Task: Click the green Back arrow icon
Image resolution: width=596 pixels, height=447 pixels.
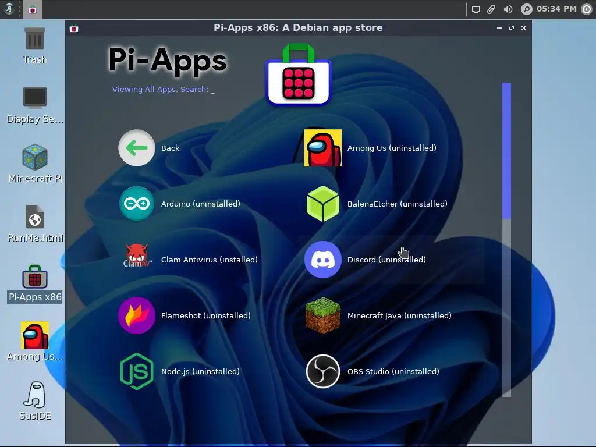Action: click(x=136, y=148)
